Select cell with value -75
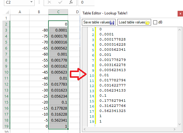Image resolution: width=183 pixels, height=133 pixels. click(x=39, y=36)
